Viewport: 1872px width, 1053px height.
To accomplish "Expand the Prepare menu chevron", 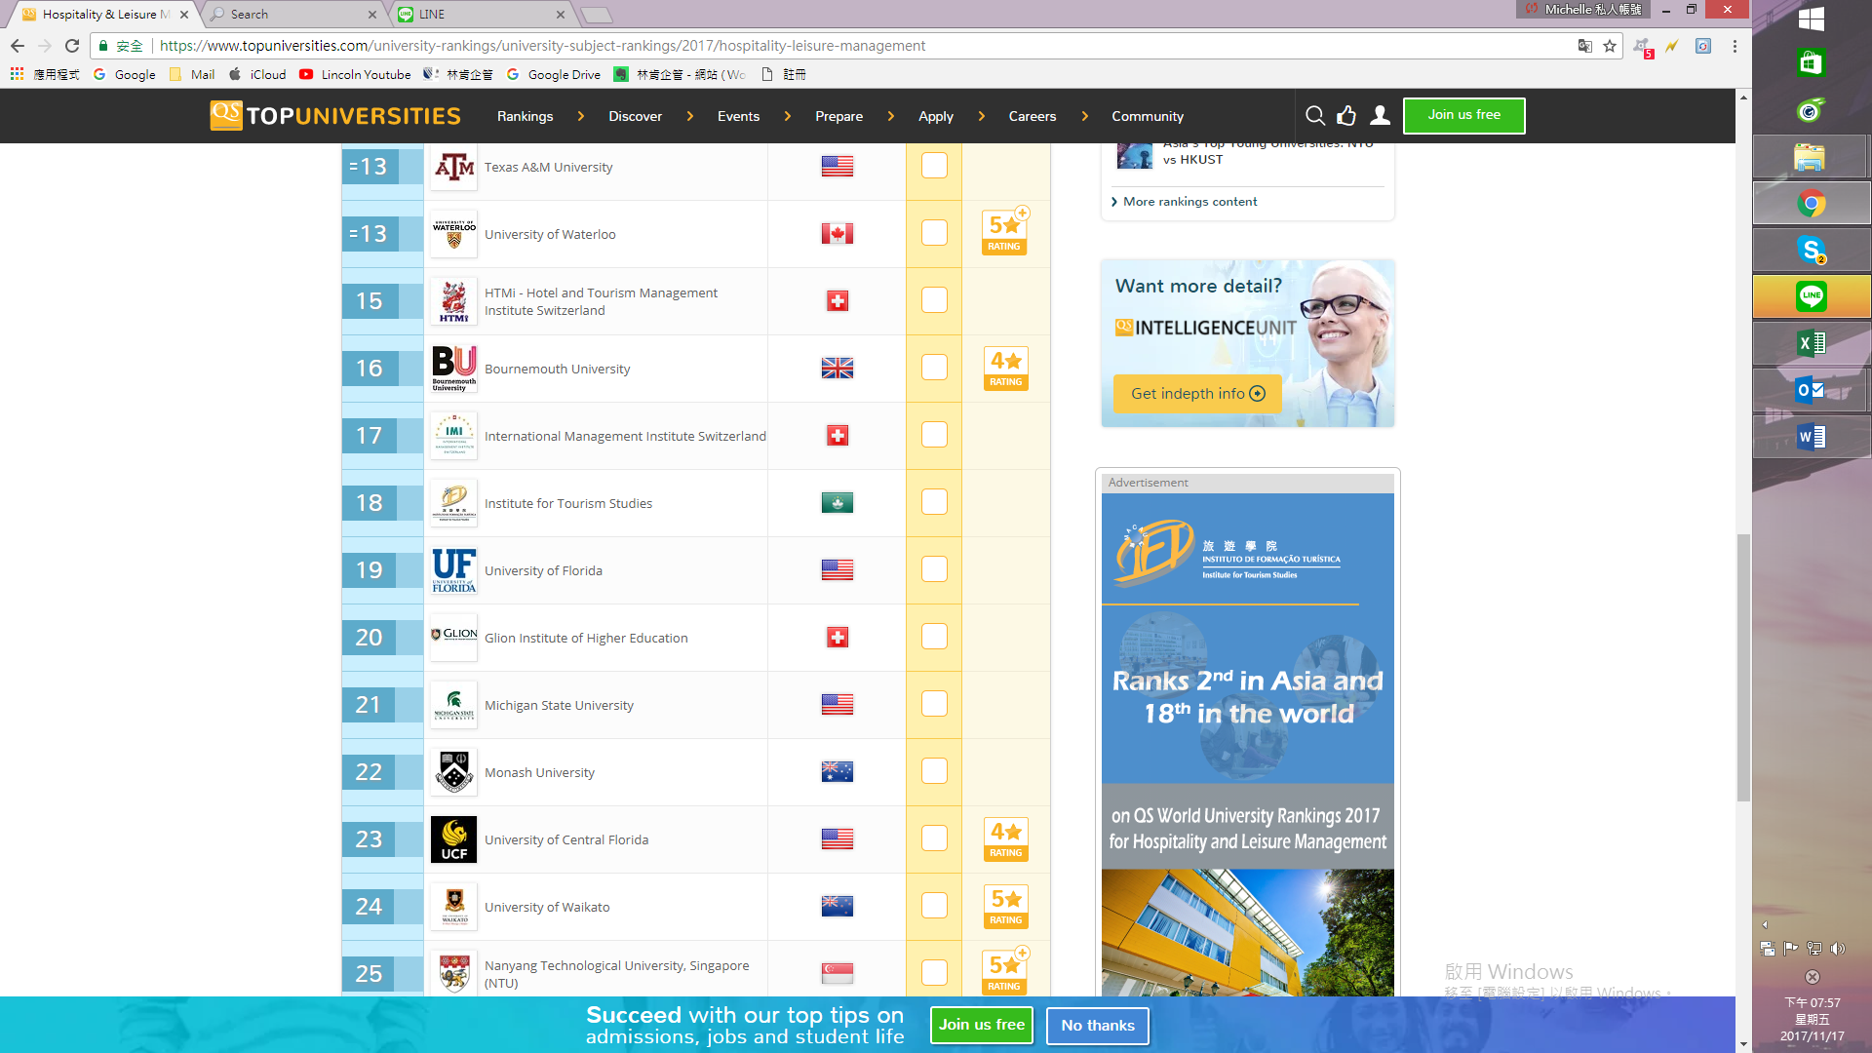I will 891,116.
